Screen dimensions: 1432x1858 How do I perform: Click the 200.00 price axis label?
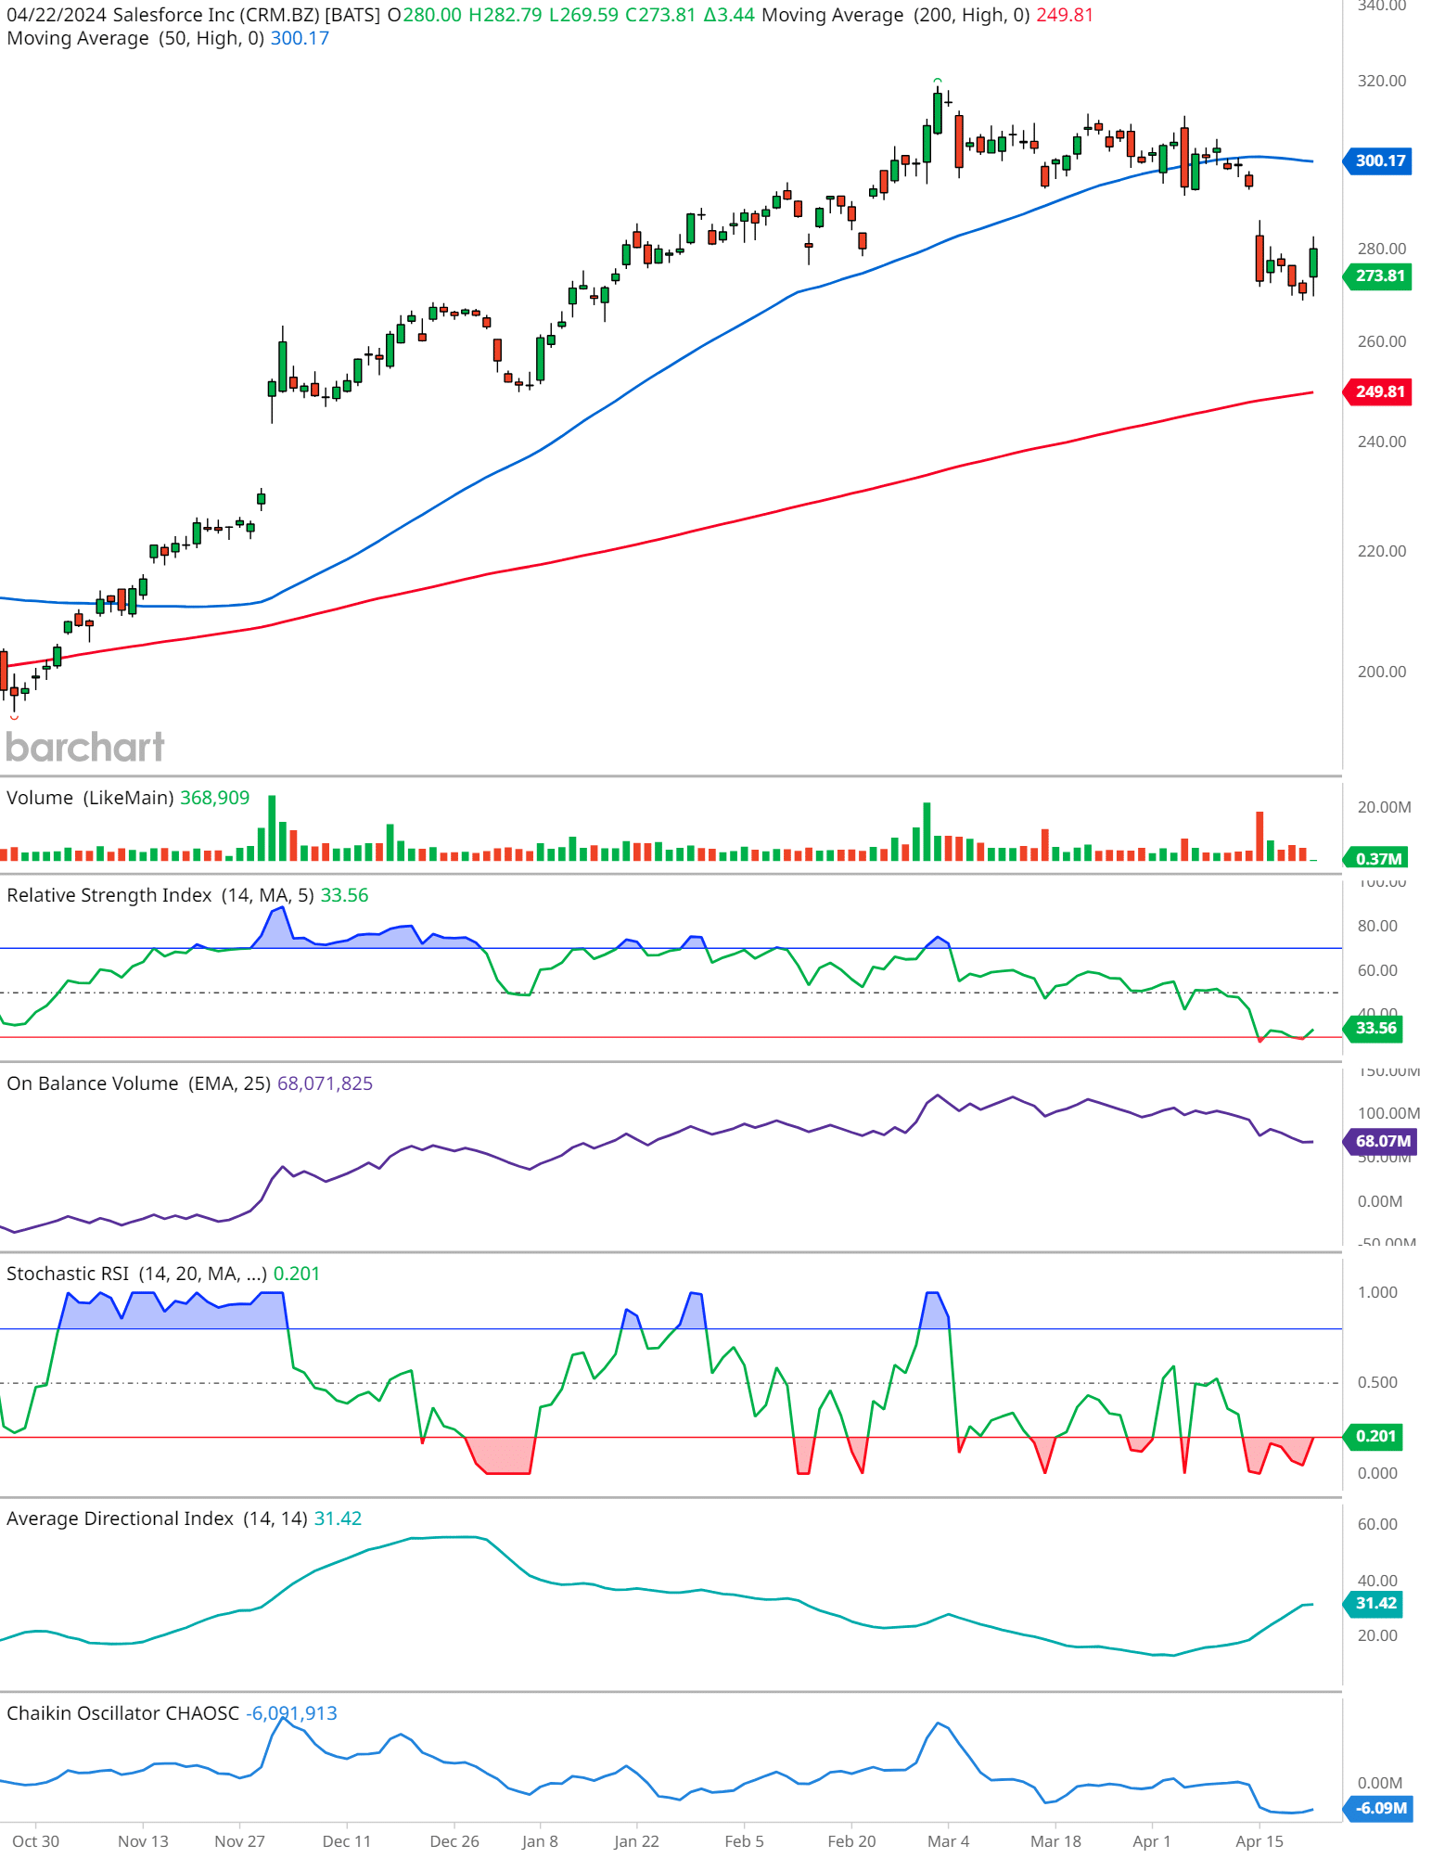tap(1382, 672)
